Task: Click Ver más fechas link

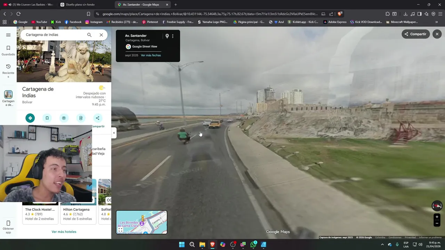Action: coord(151,55)
